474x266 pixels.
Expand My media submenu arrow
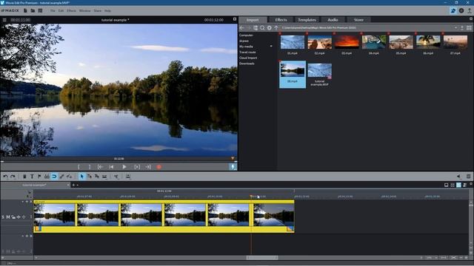(271, 47)
